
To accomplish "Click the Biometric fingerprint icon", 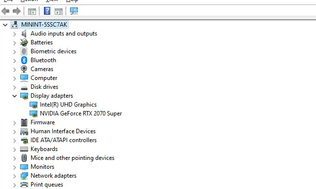I will coord(24,51).
